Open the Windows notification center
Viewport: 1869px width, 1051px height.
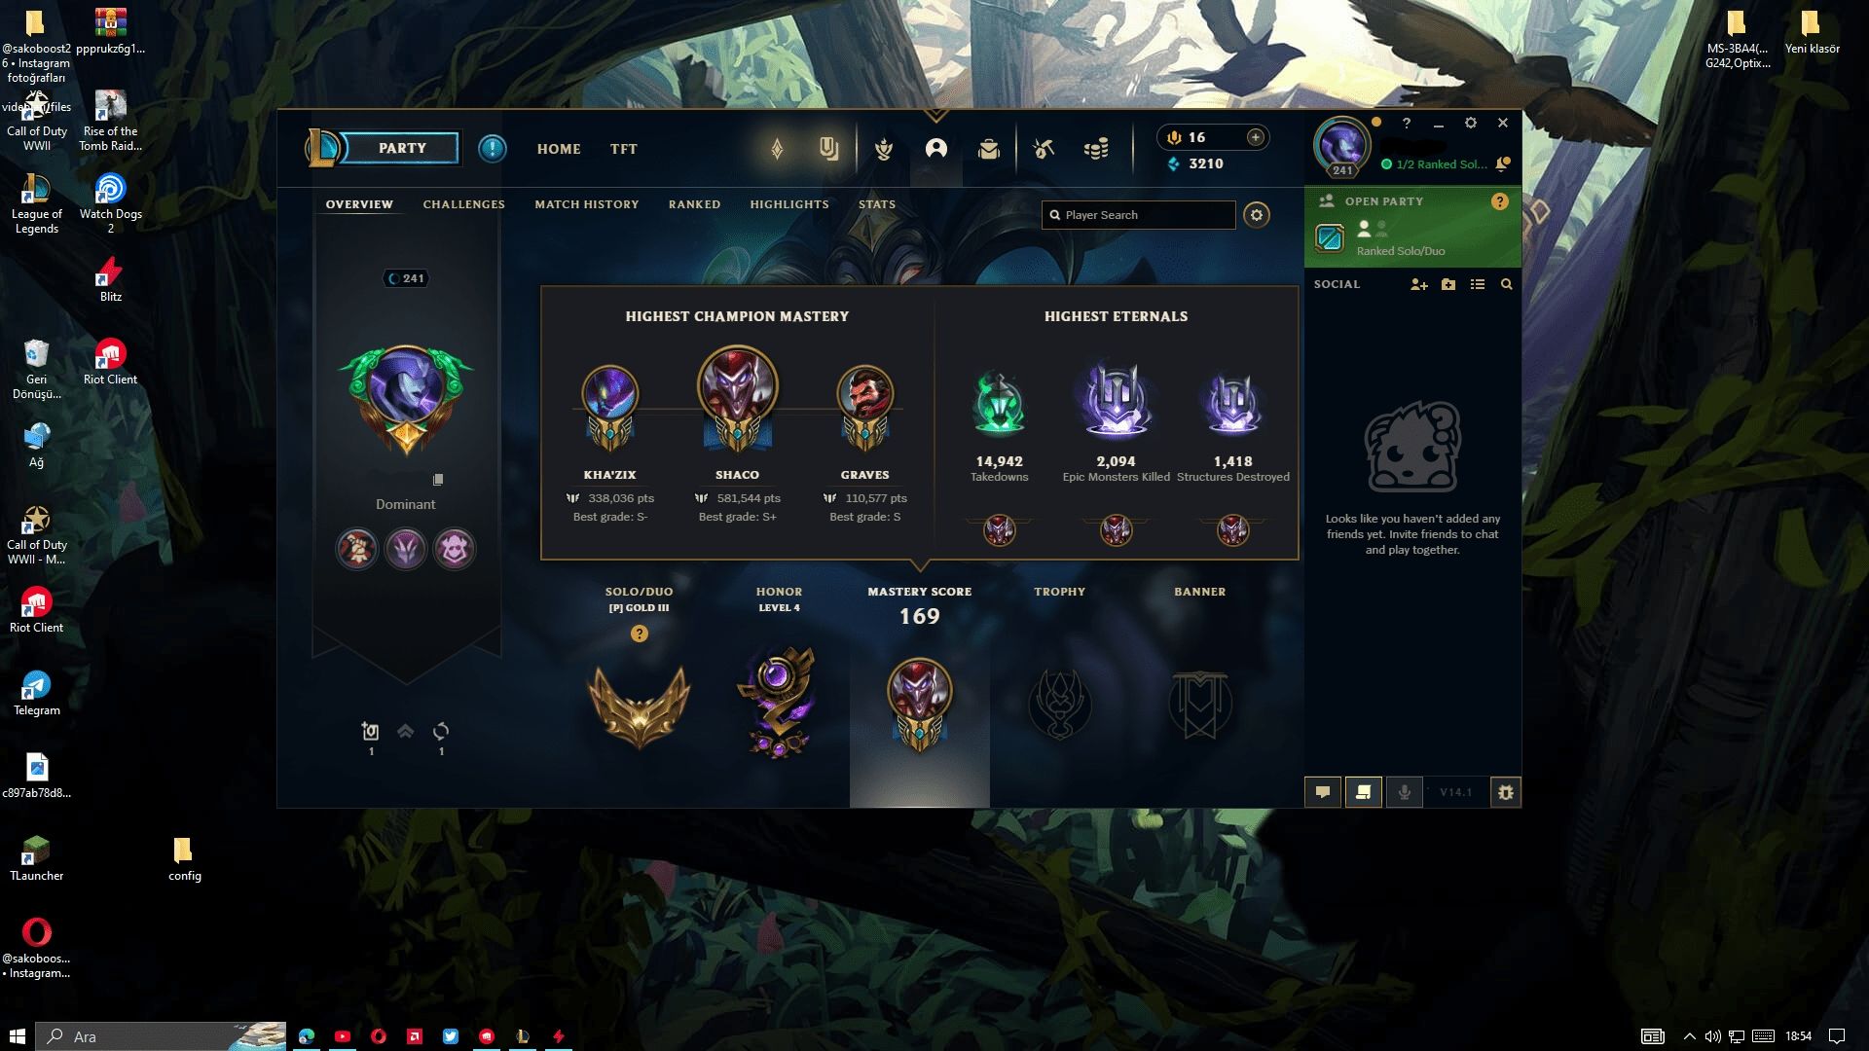coord(1837,1036)
